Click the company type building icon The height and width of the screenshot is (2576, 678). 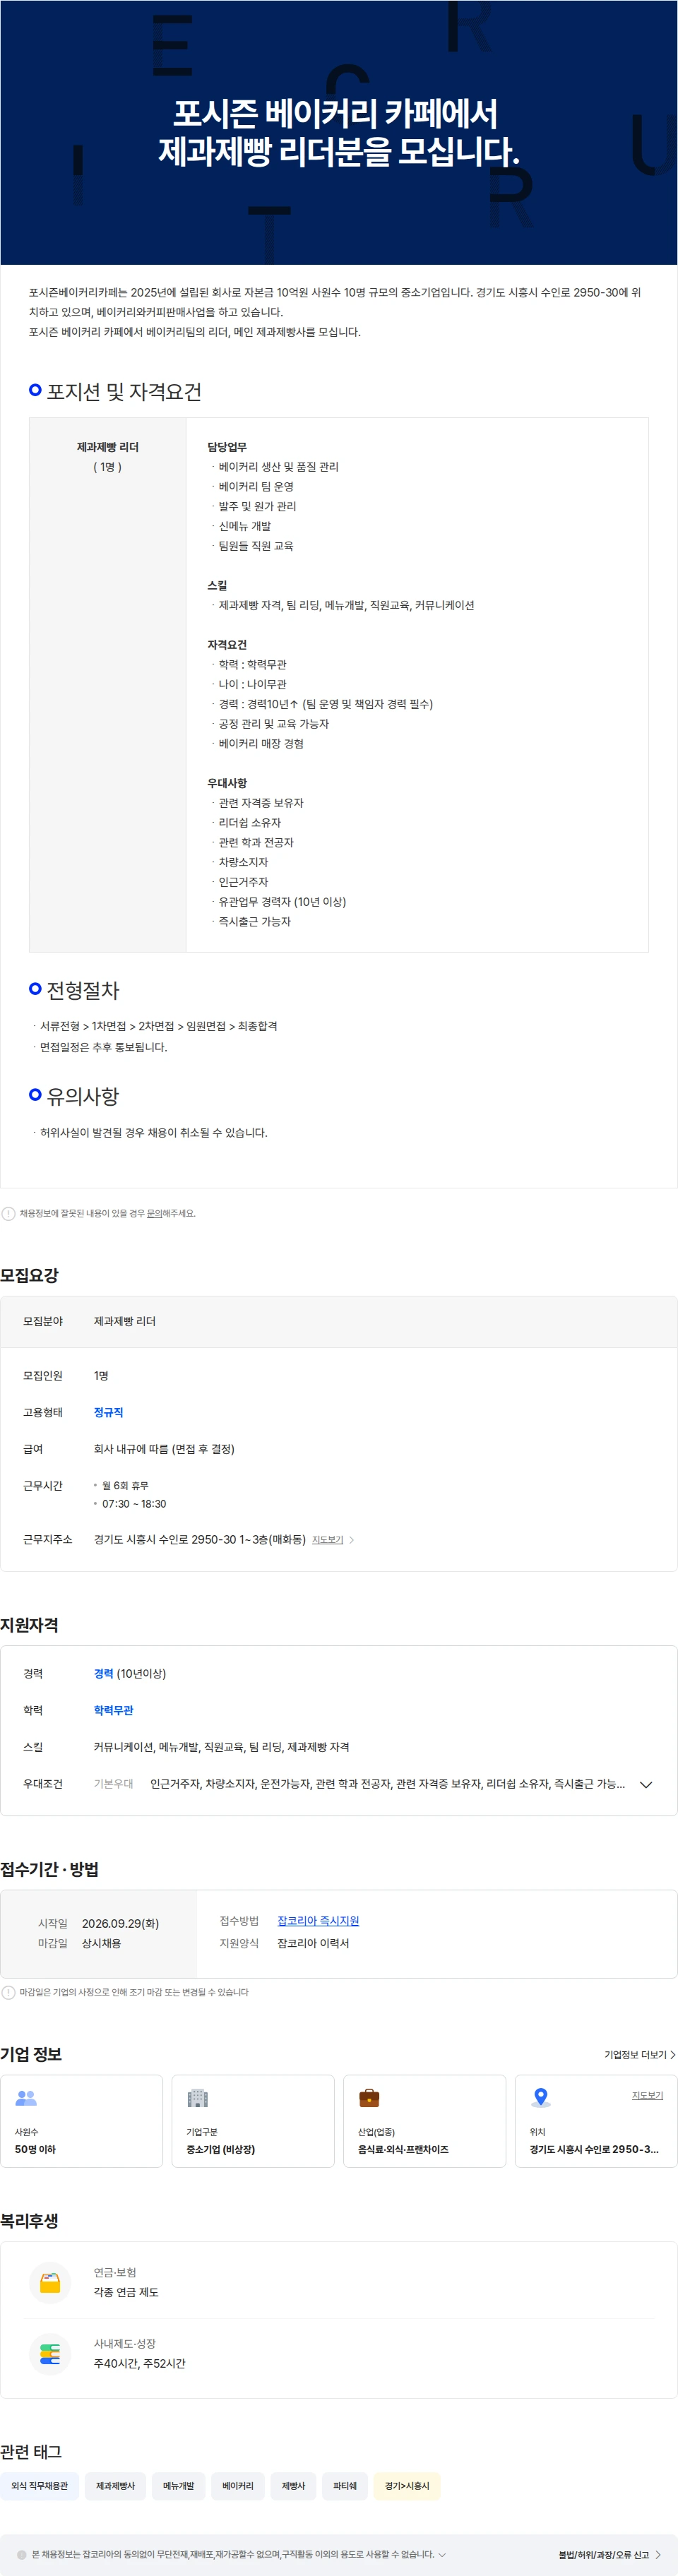tap(198, 2097)
